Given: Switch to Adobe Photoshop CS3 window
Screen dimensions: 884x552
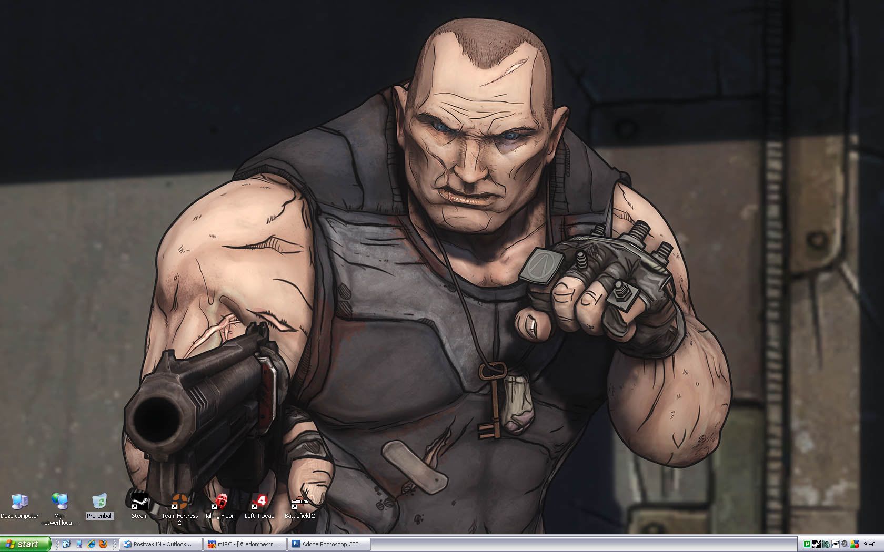Looking at the screenshot, I should [330, 544].
